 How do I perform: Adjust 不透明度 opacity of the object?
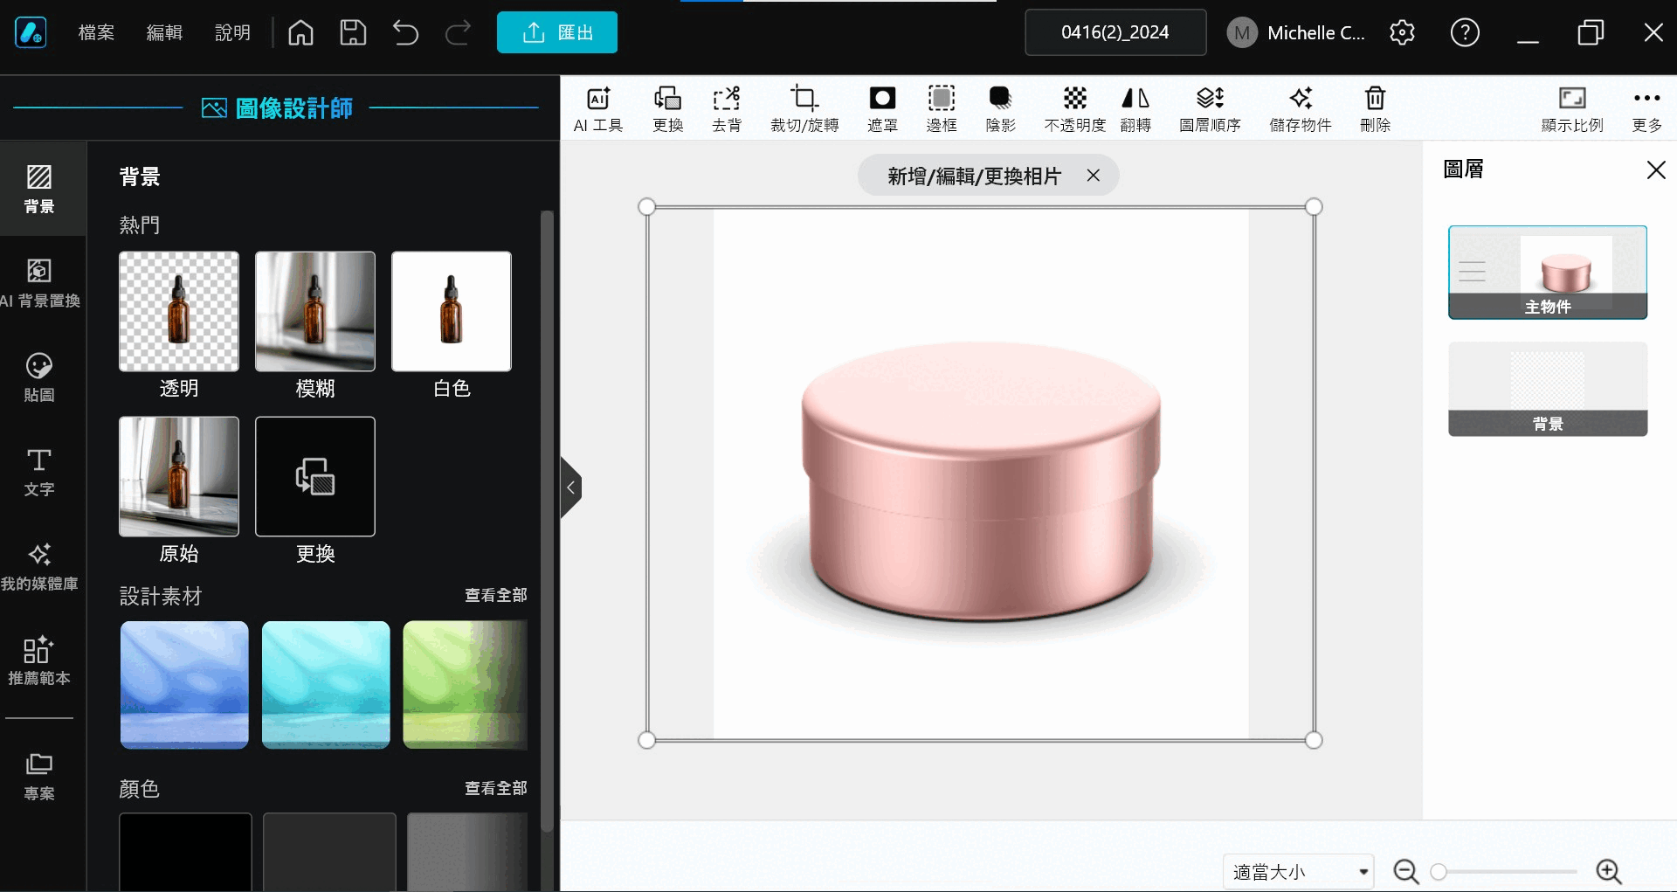click(1073, 107)
